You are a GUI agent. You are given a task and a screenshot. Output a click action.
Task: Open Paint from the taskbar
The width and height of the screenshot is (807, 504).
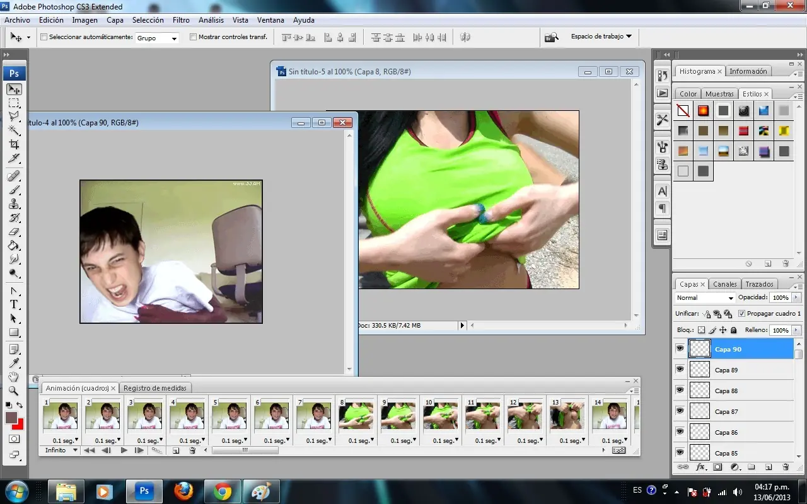[x=260, y=491]
